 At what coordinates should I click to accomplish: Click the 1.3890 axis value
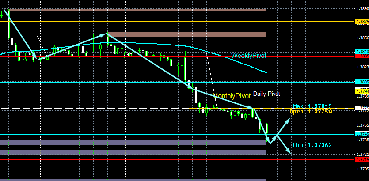tap(363, 8)
